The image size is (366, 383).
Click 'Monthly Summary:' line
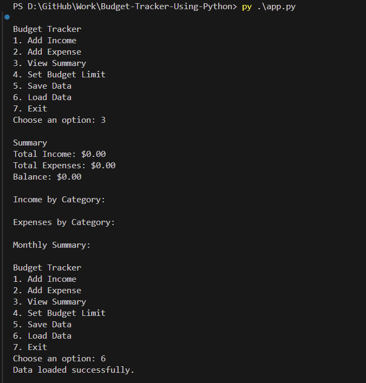(52, 245)
